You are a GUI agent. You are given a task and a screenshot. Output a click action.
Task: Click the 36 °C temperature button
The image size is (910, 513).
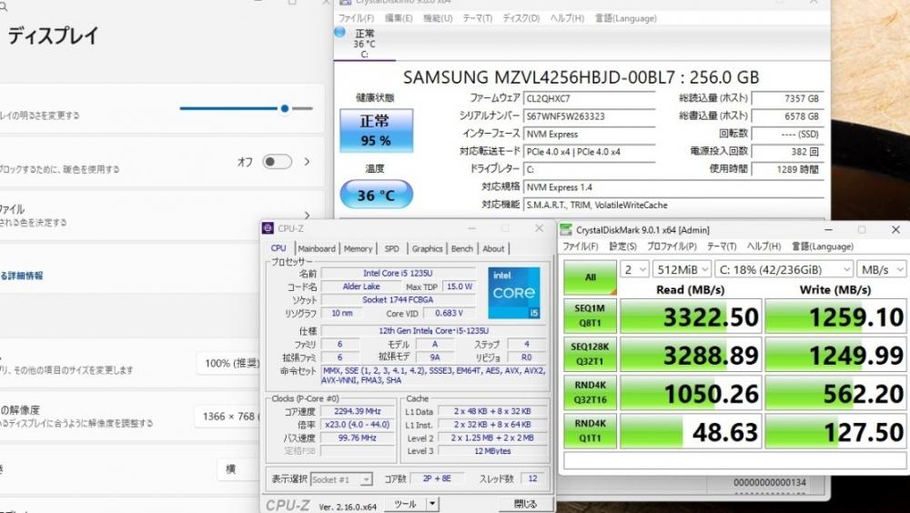click(376, 195)
